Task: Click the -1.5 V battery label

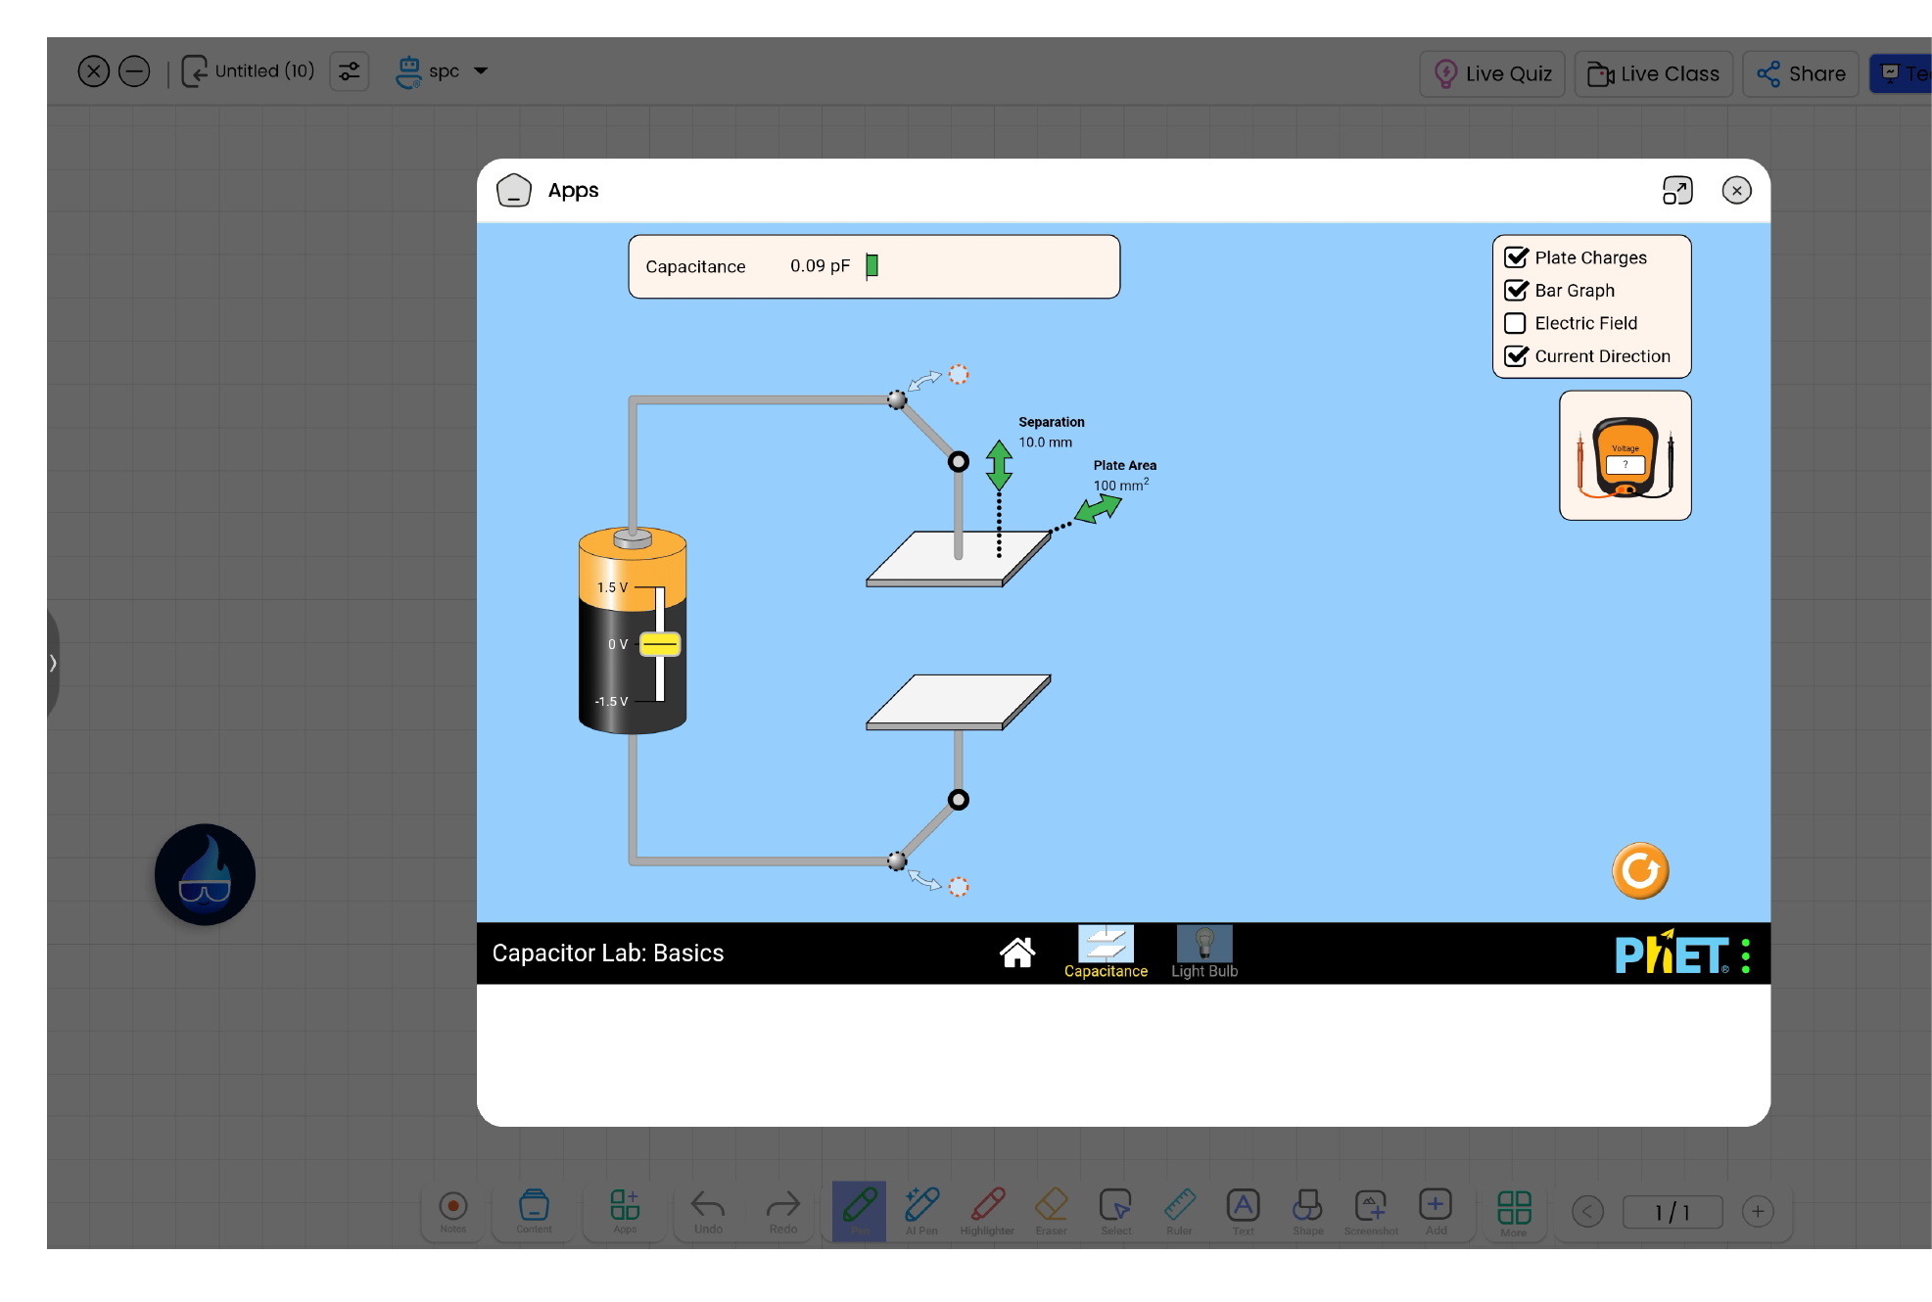Action: 611,702
